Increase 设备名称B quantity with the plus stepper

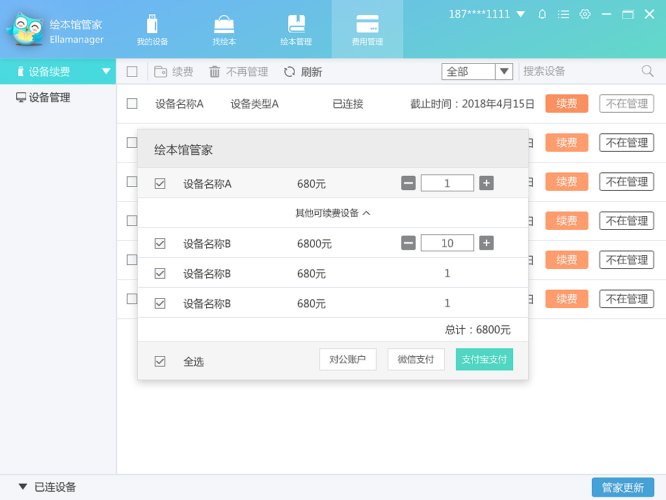coord(486,243)
